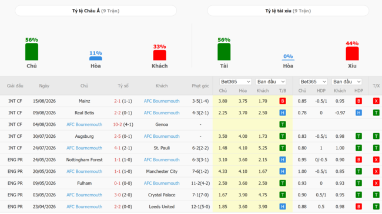This screenshot has height=214, width=382.
Task: Click the blue 11% Hòa bar
Action: (95, 59)
